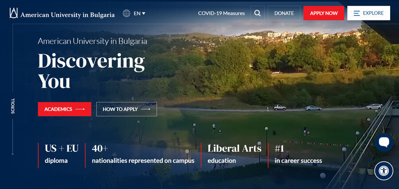Click the HOW TO APPLY button

126,109
